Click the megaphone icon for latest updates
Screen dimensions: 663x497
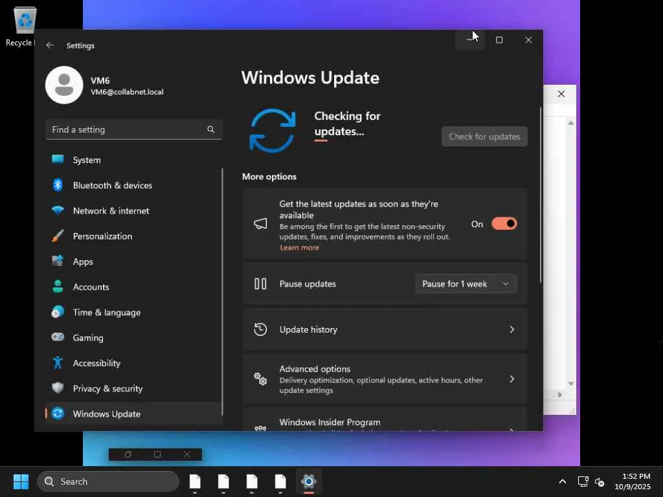click(x=260, y=223)
